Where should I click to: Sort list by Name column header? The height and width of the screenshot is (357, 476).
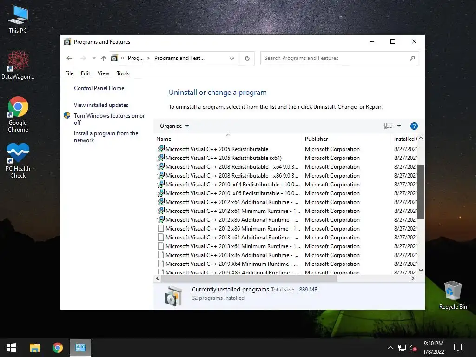tap(228, 139)
